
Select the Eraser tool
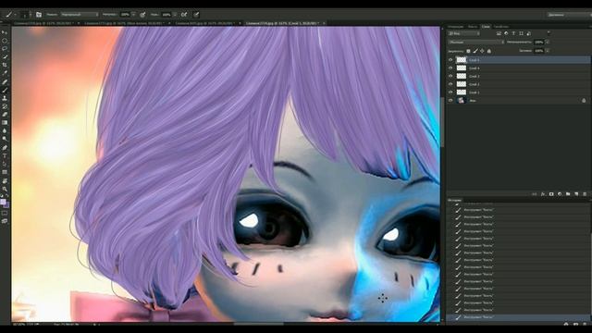point(5,114)
